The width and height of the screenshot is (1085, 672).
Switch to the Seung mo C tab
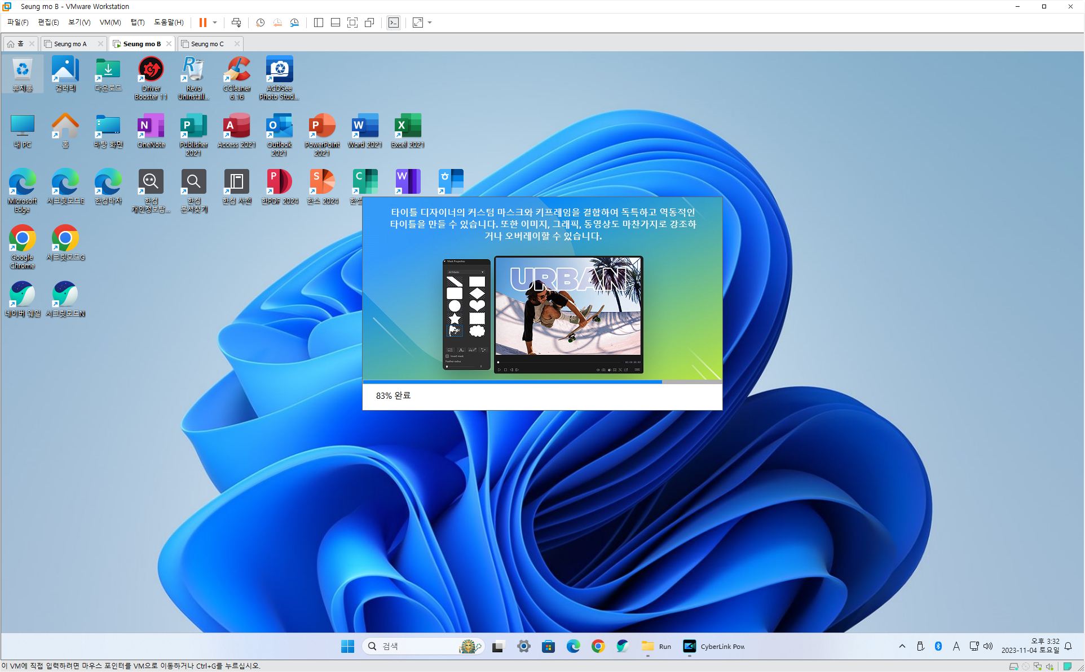coord(207,44)
